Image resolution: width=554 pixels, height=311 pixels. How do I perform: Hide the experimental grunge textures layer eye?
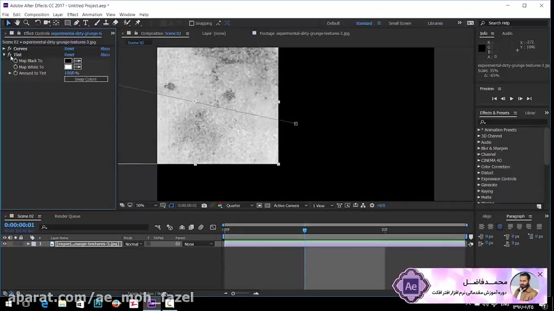click(4, 244)
